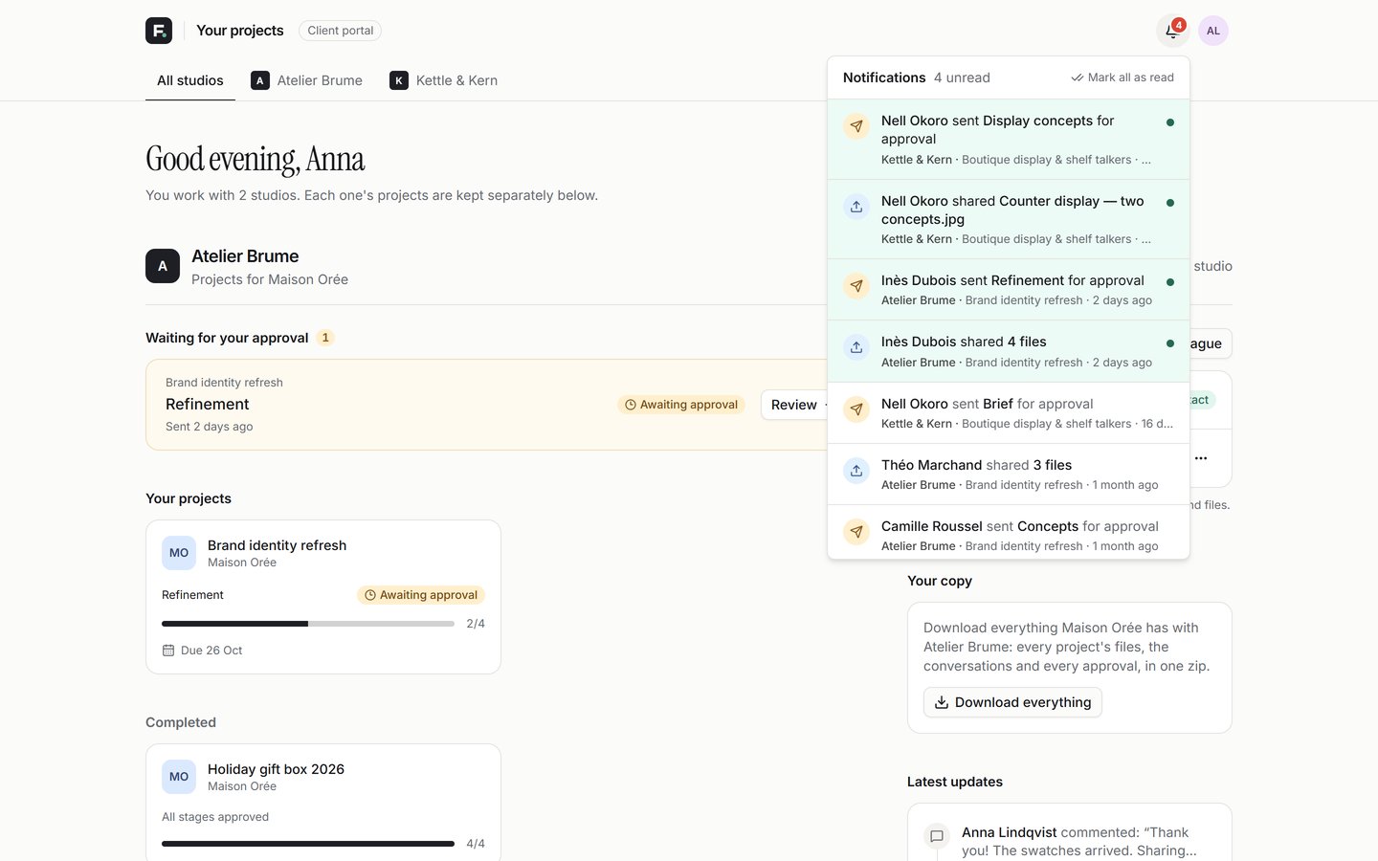Screen dimensions: 1378x861
Task: Click the Client portal badge
Action: (340, 31)
